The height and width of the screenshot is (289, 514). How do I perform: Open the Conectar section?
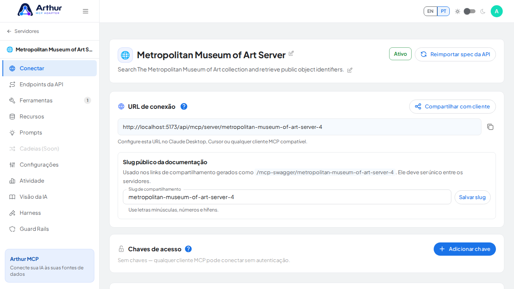coord(49,68)
